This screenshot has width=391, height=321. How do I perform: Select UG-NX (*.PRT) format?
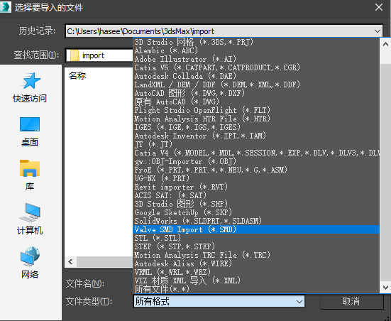pyautogui.click(x=256, y=178)
